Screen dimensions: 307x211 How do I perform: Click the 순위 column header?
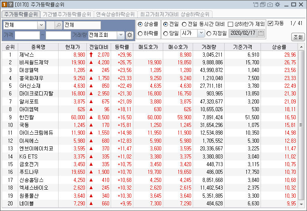tap(10, 47)
